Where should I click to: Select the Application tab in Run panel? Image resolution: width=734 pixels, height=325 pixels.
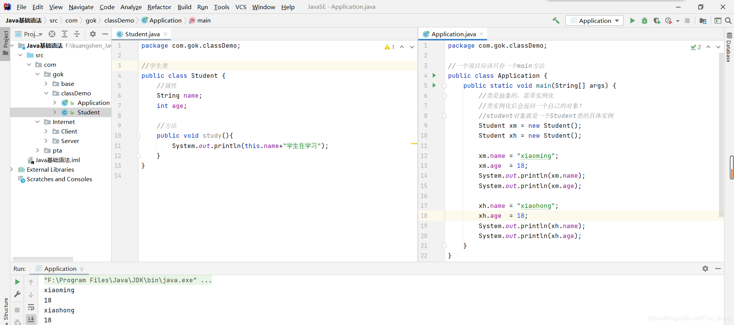60,269
